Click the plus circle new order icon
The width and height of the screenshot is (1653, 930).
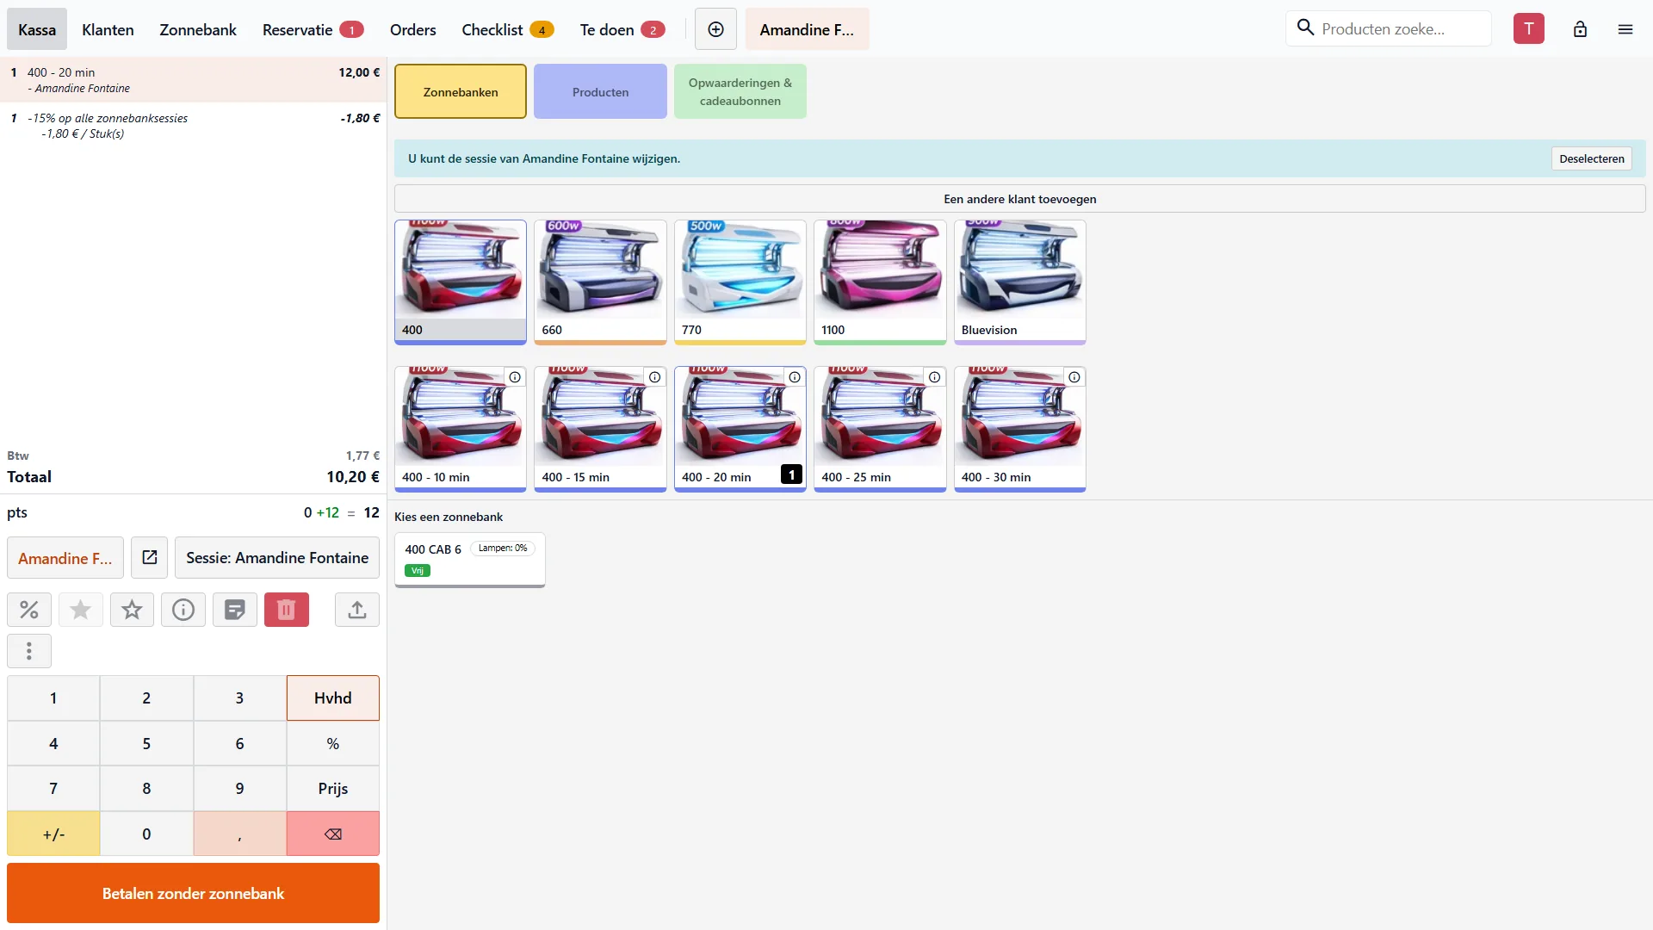coord(715,29)
